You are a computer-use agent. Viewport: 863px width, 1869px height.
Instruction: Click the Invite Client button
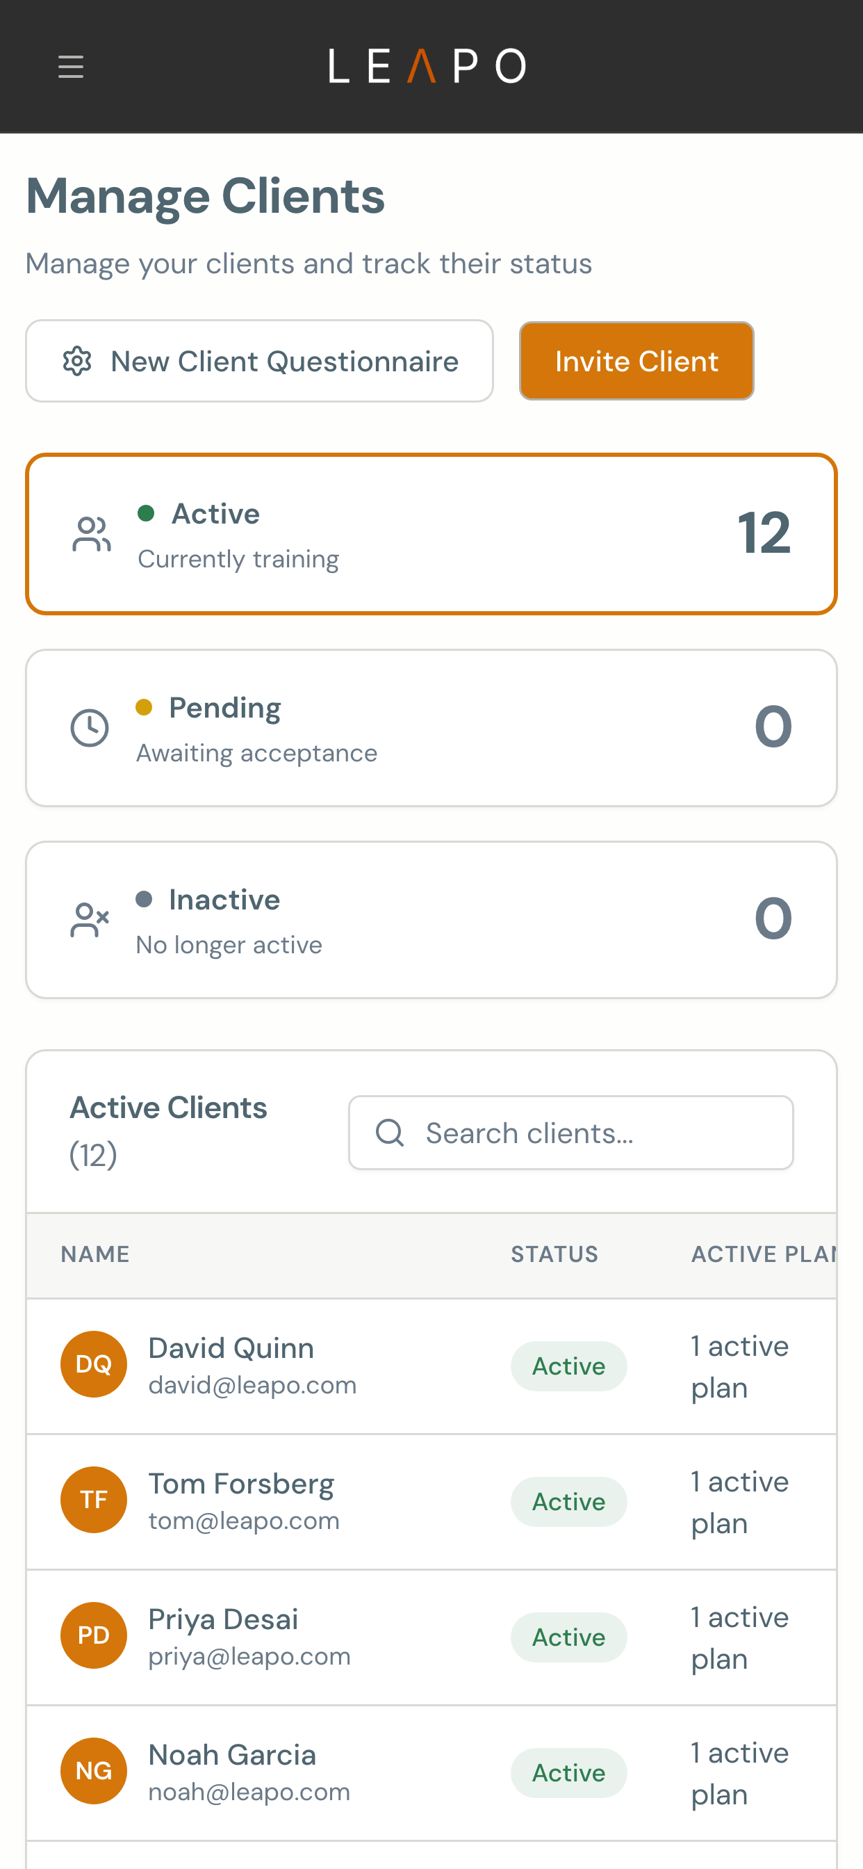(x=636, y=361)
